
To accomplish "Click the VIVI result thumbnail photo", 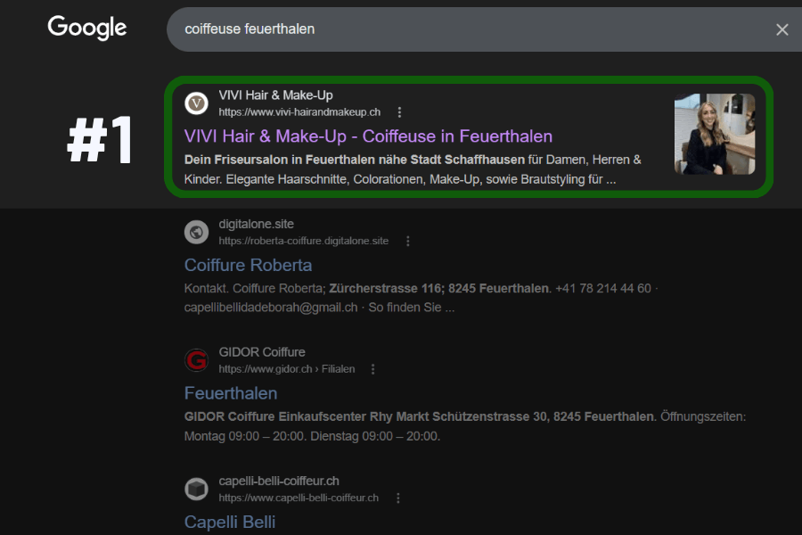I will click(715, 134).
